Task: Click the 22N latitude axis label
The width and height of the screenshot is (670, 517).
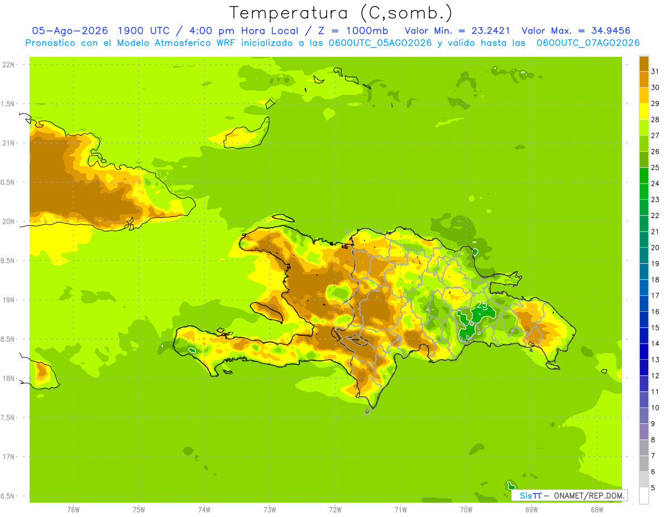Action: [8, 65]
